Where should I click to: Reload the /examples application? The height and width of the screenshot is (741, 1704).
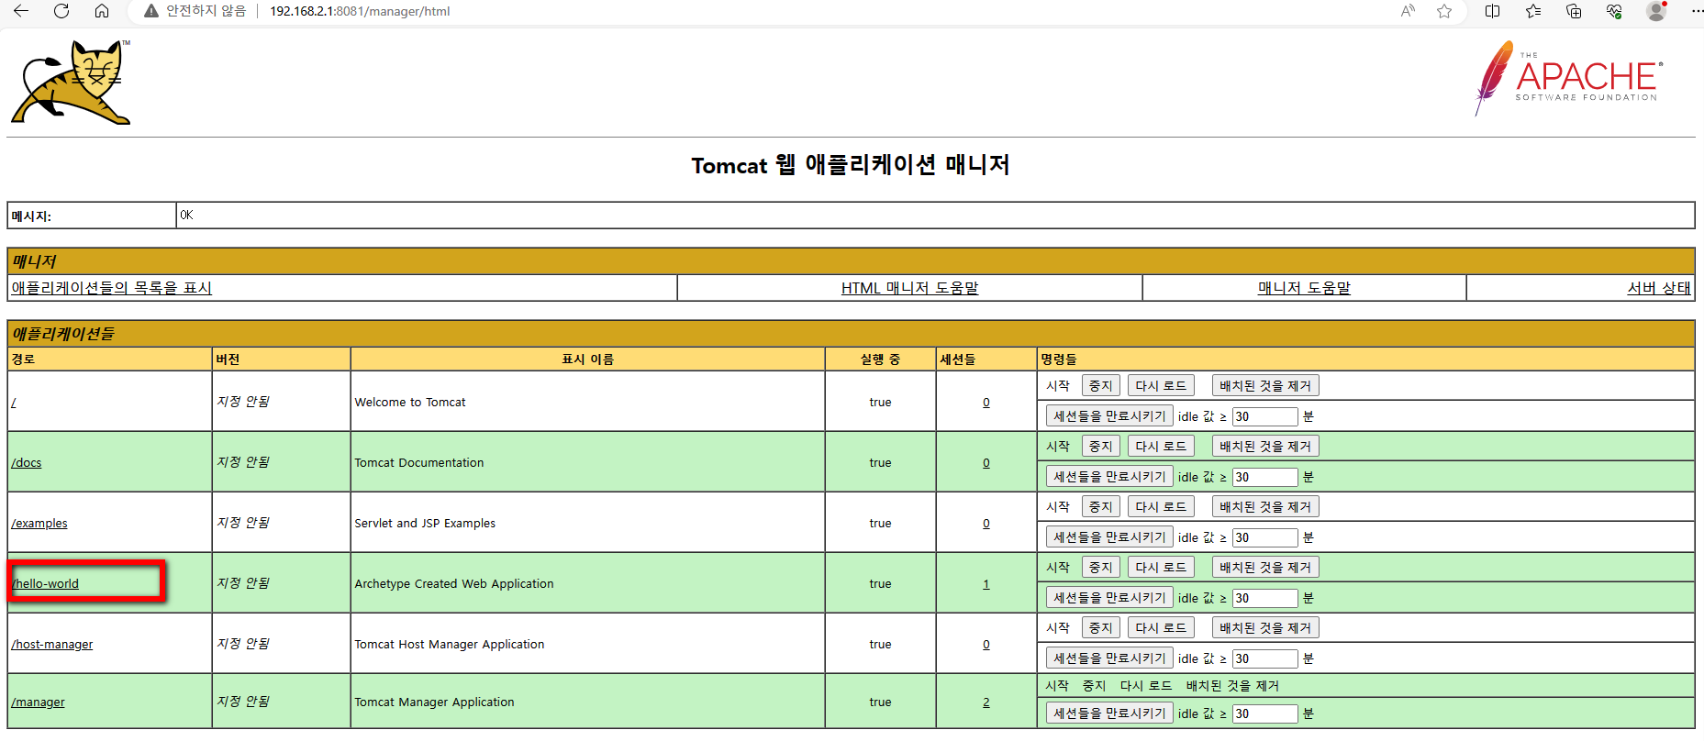tap(1161, 507)
